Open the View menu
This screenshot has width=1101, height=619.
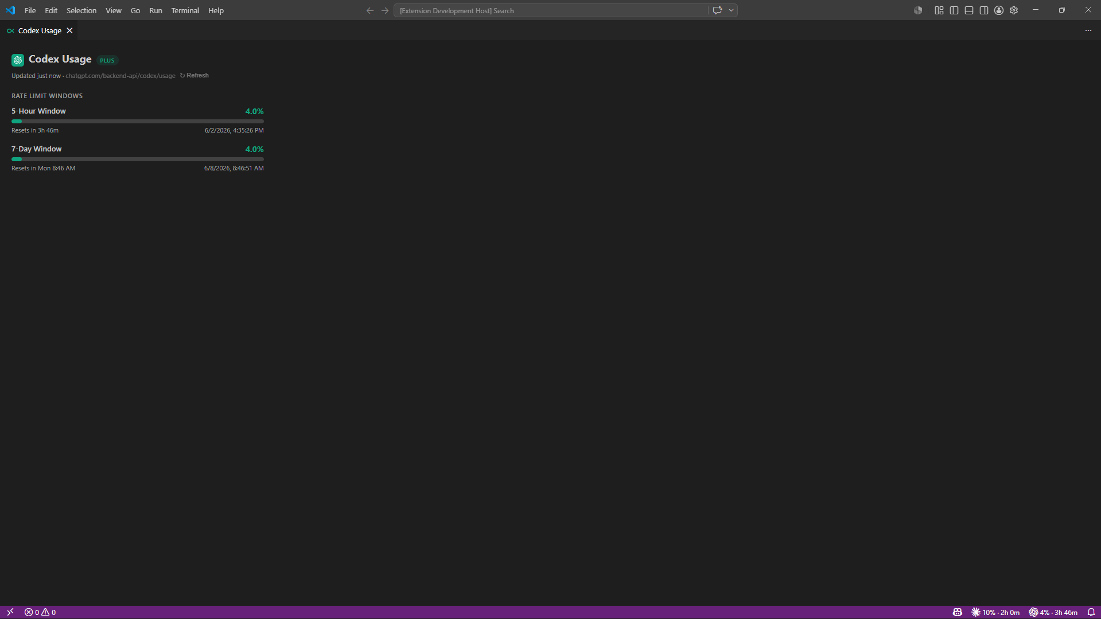click(x=114, y=10)
